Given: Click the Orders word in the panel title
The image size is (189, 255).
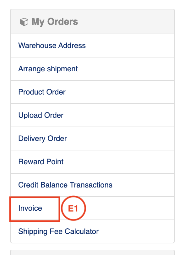Looking at the screenshot, I should (62, 21).
